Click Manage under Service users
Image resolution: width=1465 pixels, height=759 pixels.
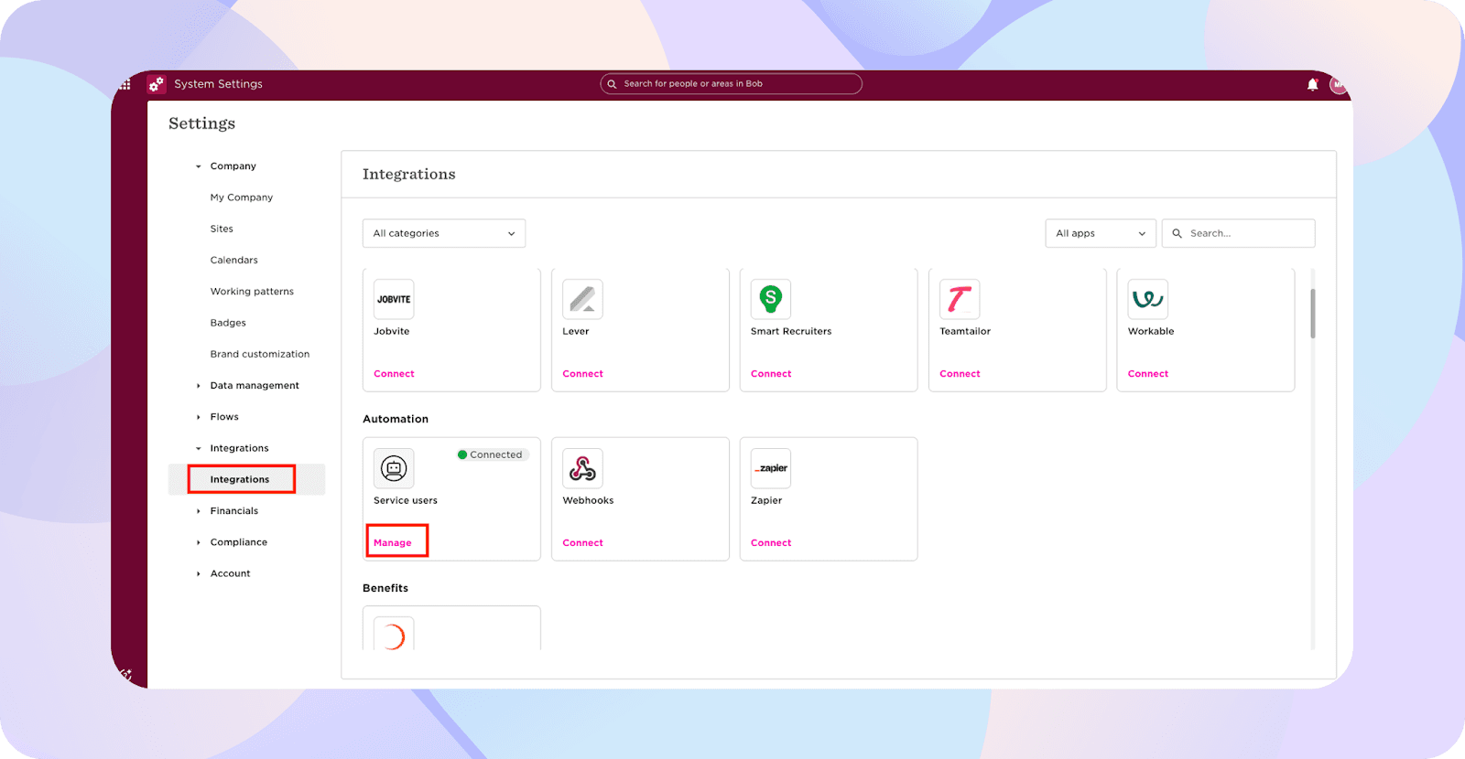[x=393, y=542]
